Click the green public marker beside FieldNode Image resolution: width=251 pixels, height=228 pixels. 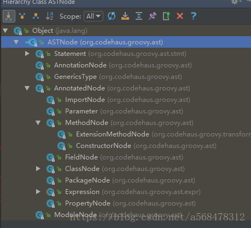59,157
